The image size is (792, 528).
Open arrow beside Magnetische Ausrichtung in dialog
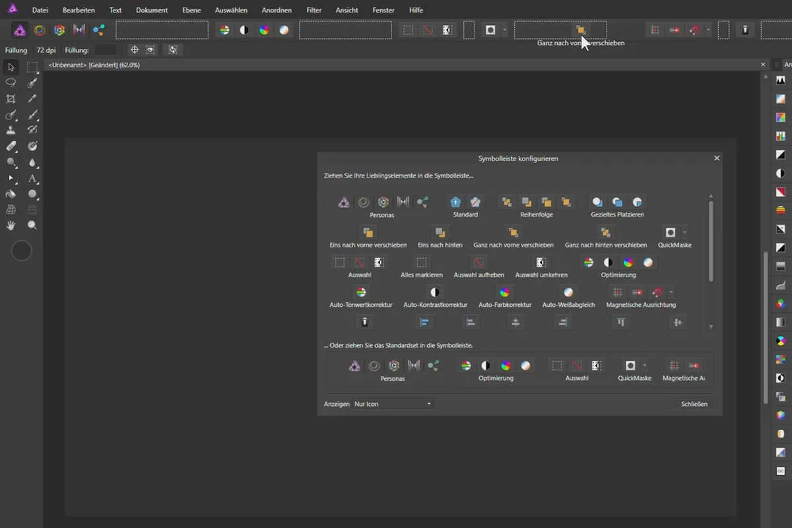(671, 292)
